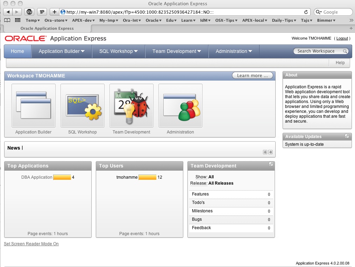Click the DBA Application orange bar
The image size is (355, 267).
click(x=62, y=177)
